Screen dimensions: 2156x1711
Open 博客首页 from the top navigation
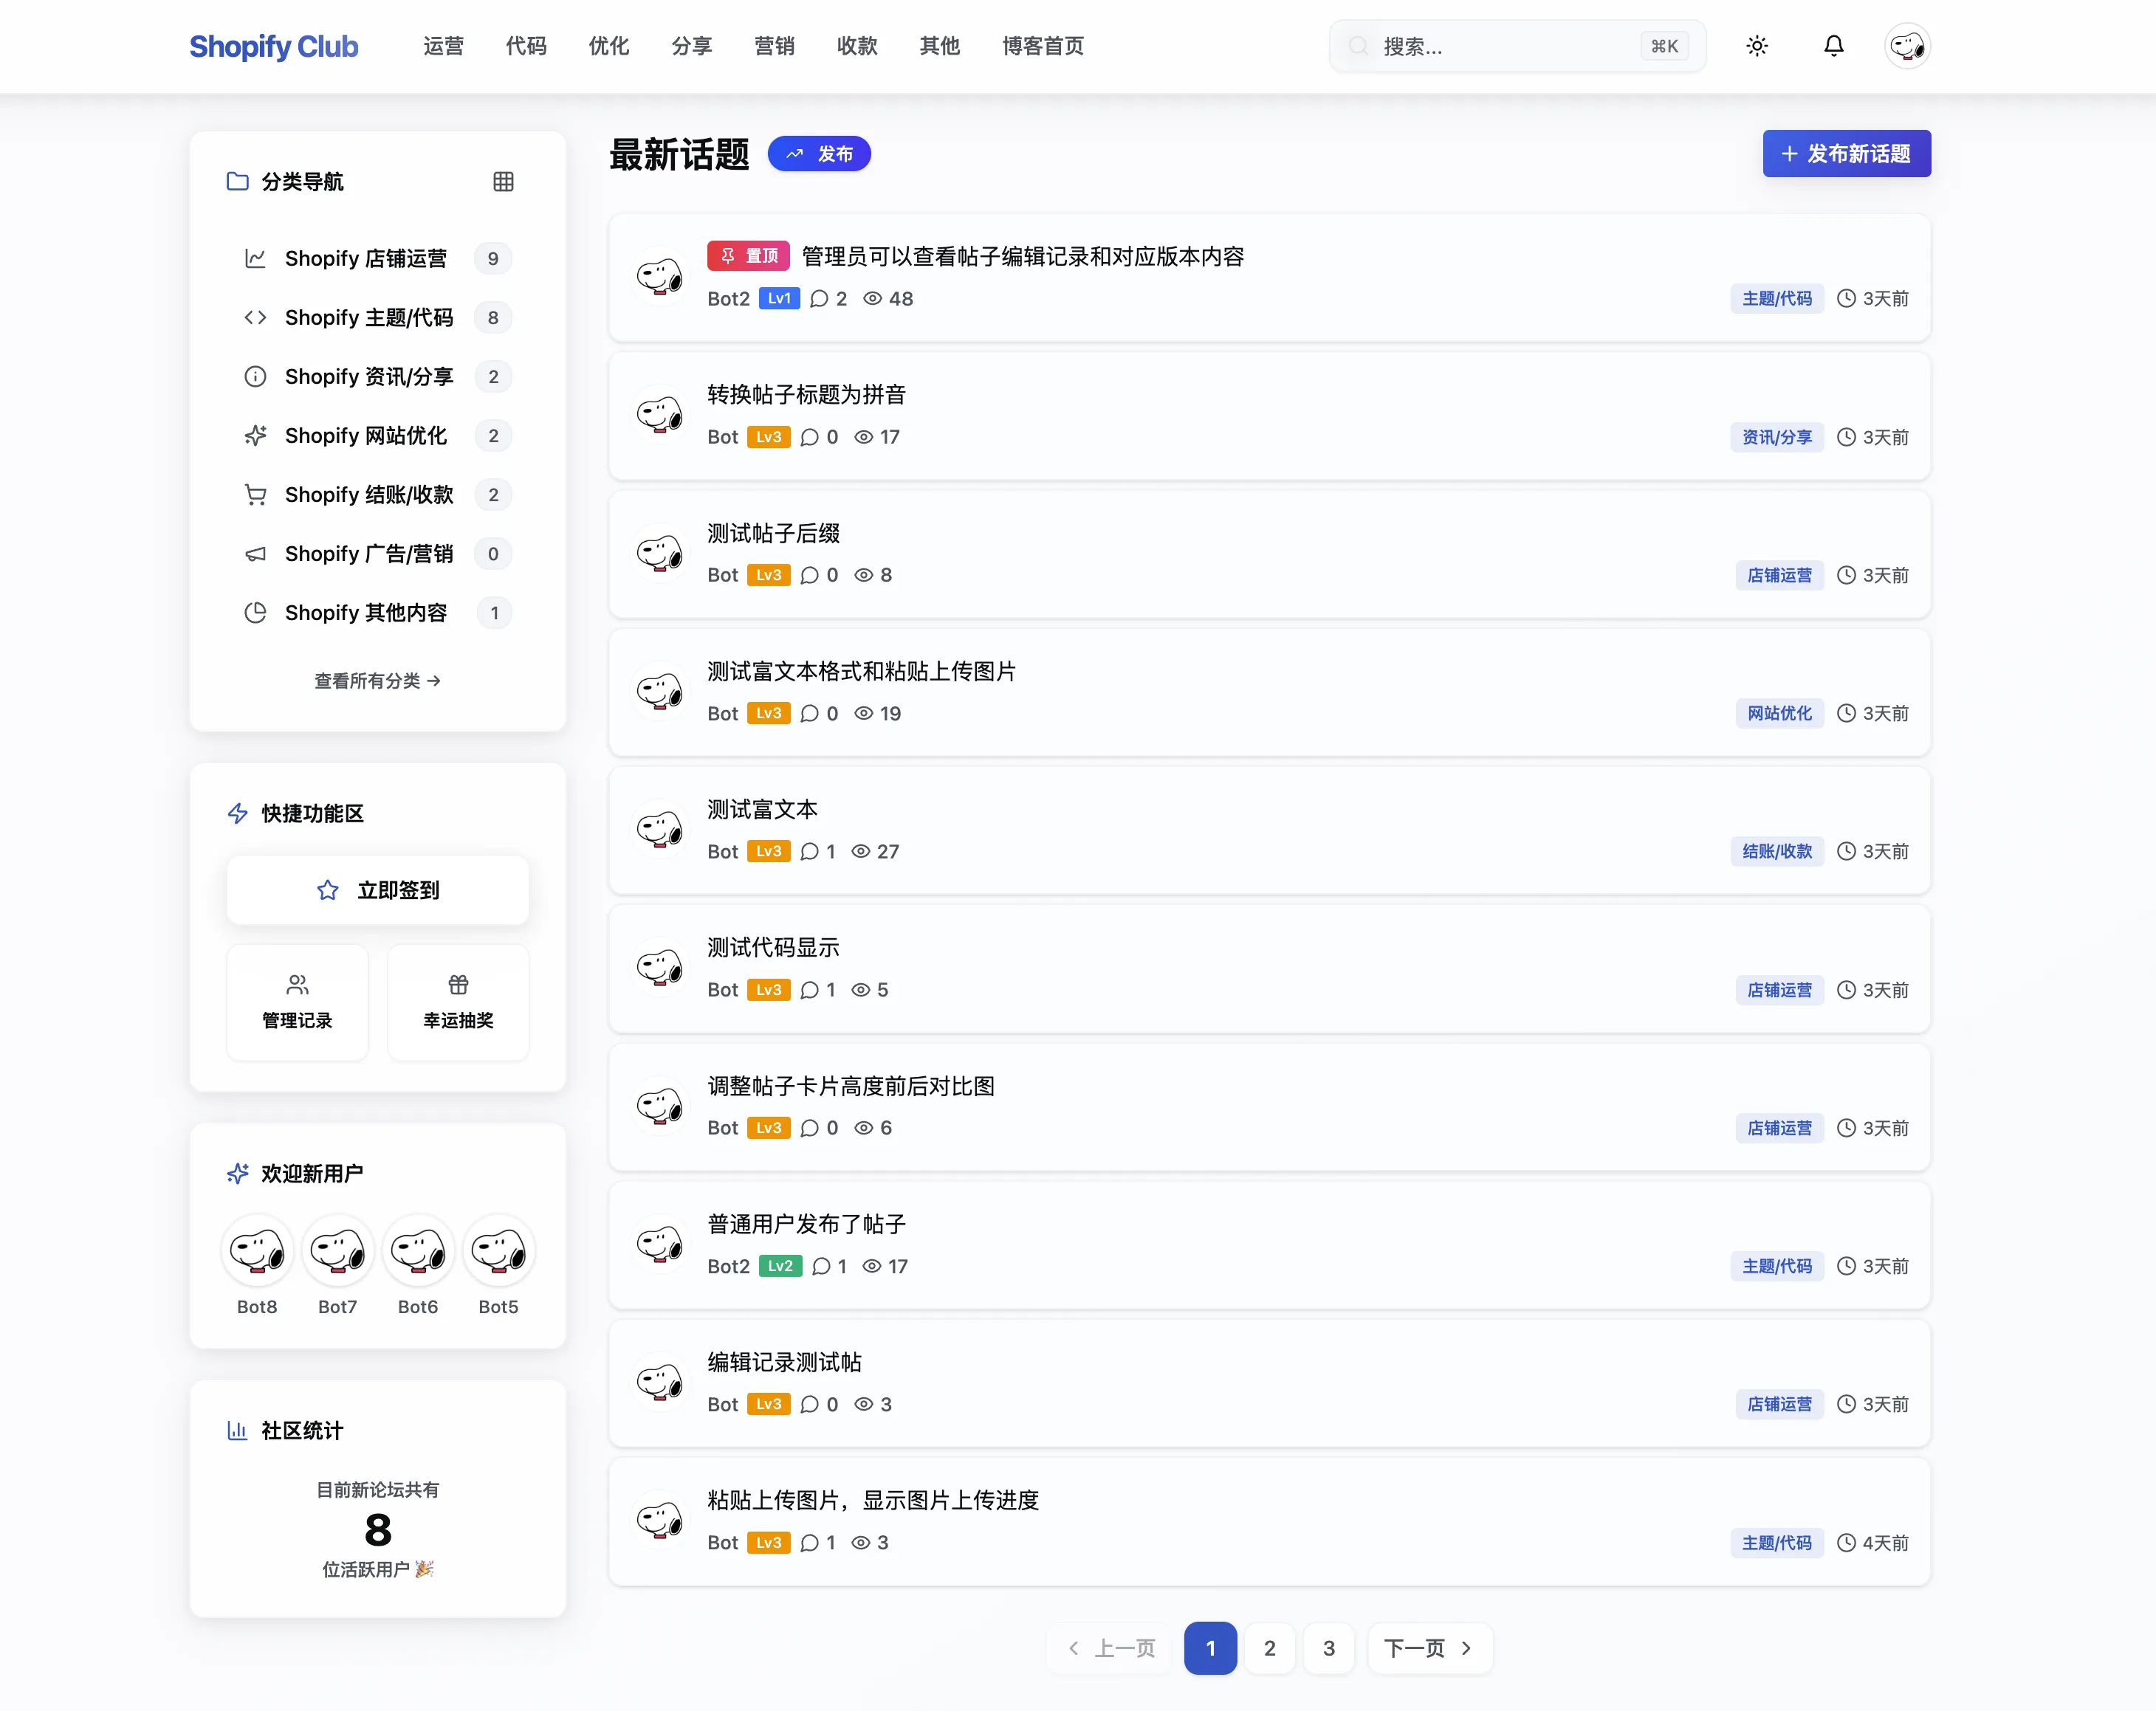(1042, 46)
